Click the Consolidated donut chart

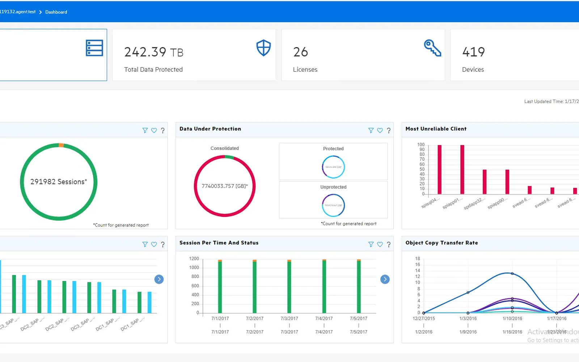[x=225, y=186]
